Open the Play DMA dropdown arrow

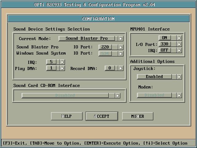62,68
